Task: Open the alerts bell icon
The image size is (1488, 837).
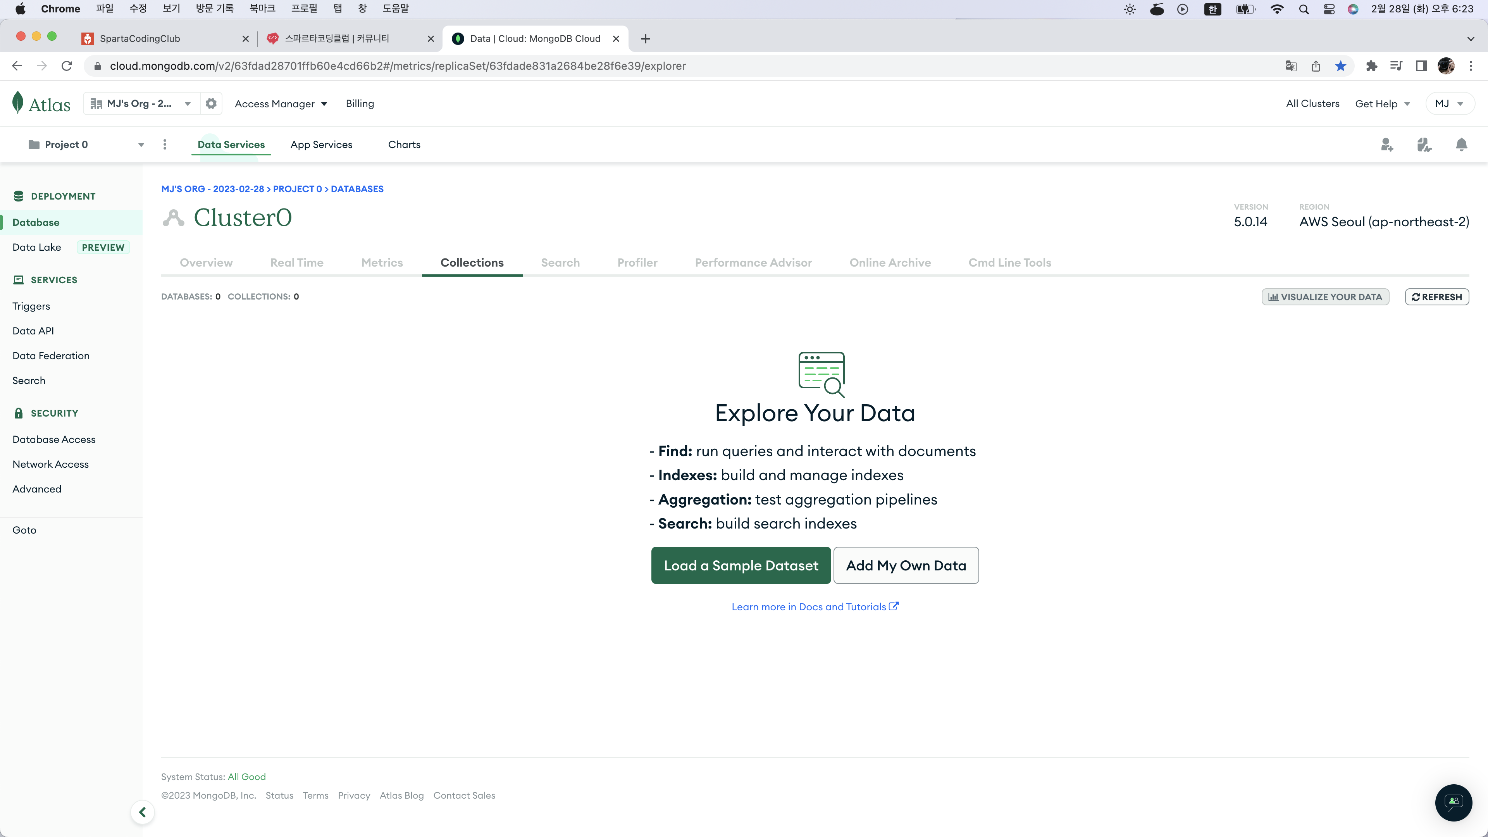Action: point(1461,145)
